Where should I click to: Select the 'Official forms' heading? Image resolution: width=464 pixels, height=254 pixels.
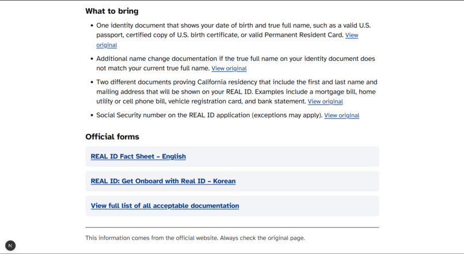click(x=112, y=137)
